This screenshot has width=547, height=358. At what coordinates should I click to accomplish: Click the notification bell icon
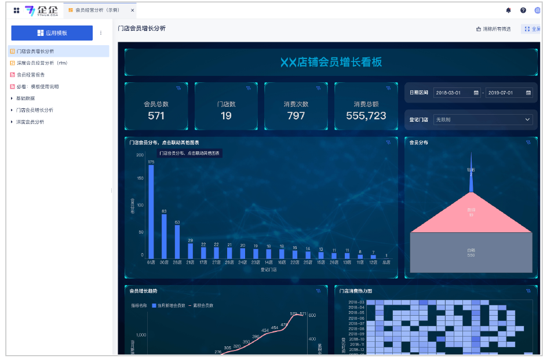point(509,10)
